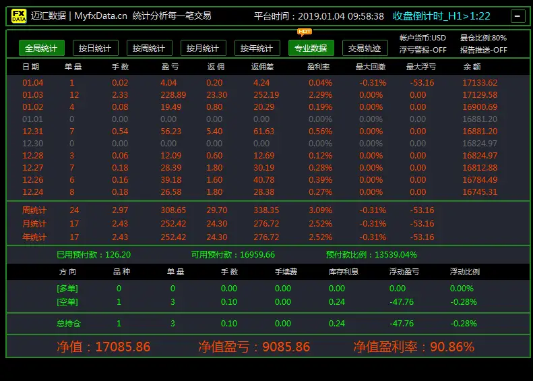The image size is (533, 381).
Task: Open 专业数据 section
Action: pos(311,48)
